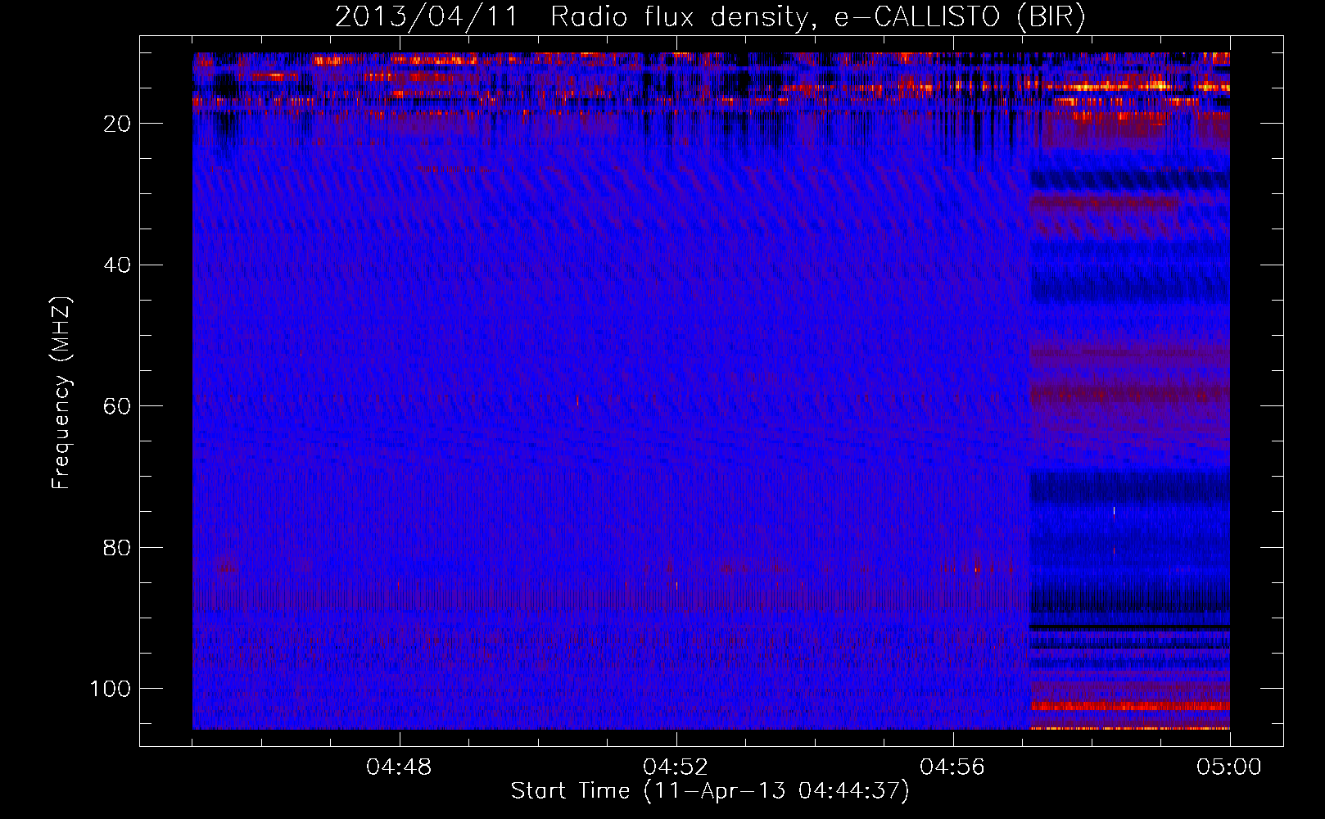Screen dimensions: 1325x819
Task: Click the plot title "2013/04/11 Radio flux density, e-CALLISTO (BIR)"
Action: point(710,16)
